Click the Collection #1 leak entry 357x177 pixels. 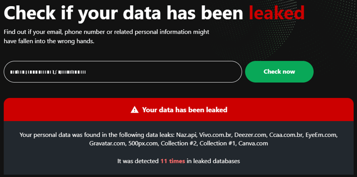click(218, 144)
